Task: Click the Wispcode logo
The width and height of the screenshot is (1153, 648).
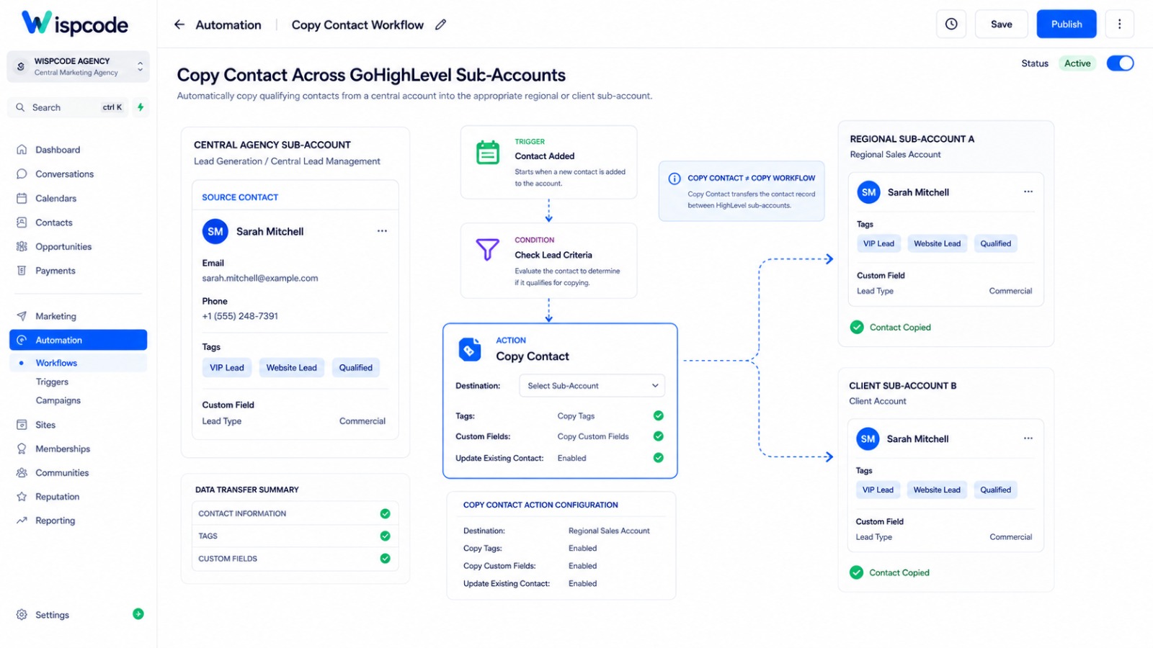Action: coord(75,24)
